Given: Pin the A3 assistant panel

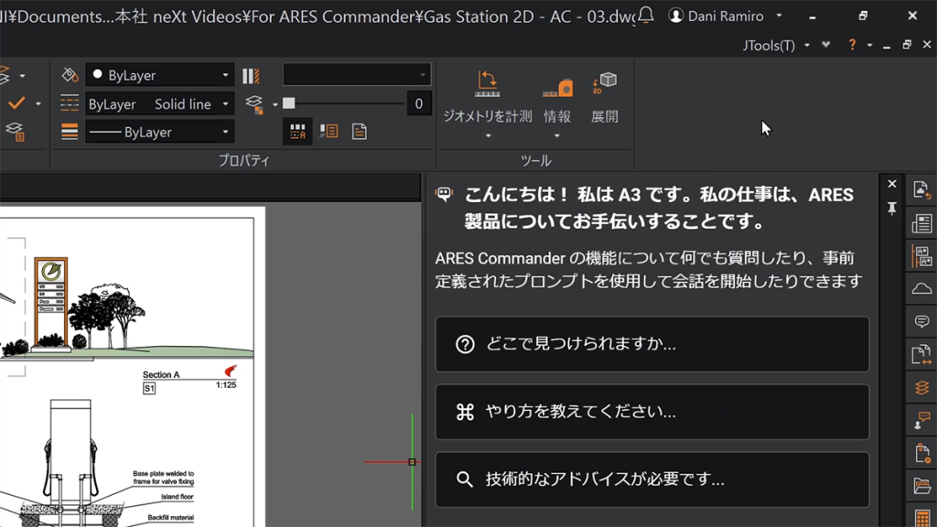Looking at the screenshot, I should (892, 209).
